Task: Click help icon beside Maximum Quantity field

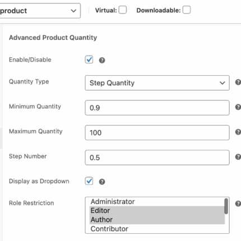Action: click(238, 132)
